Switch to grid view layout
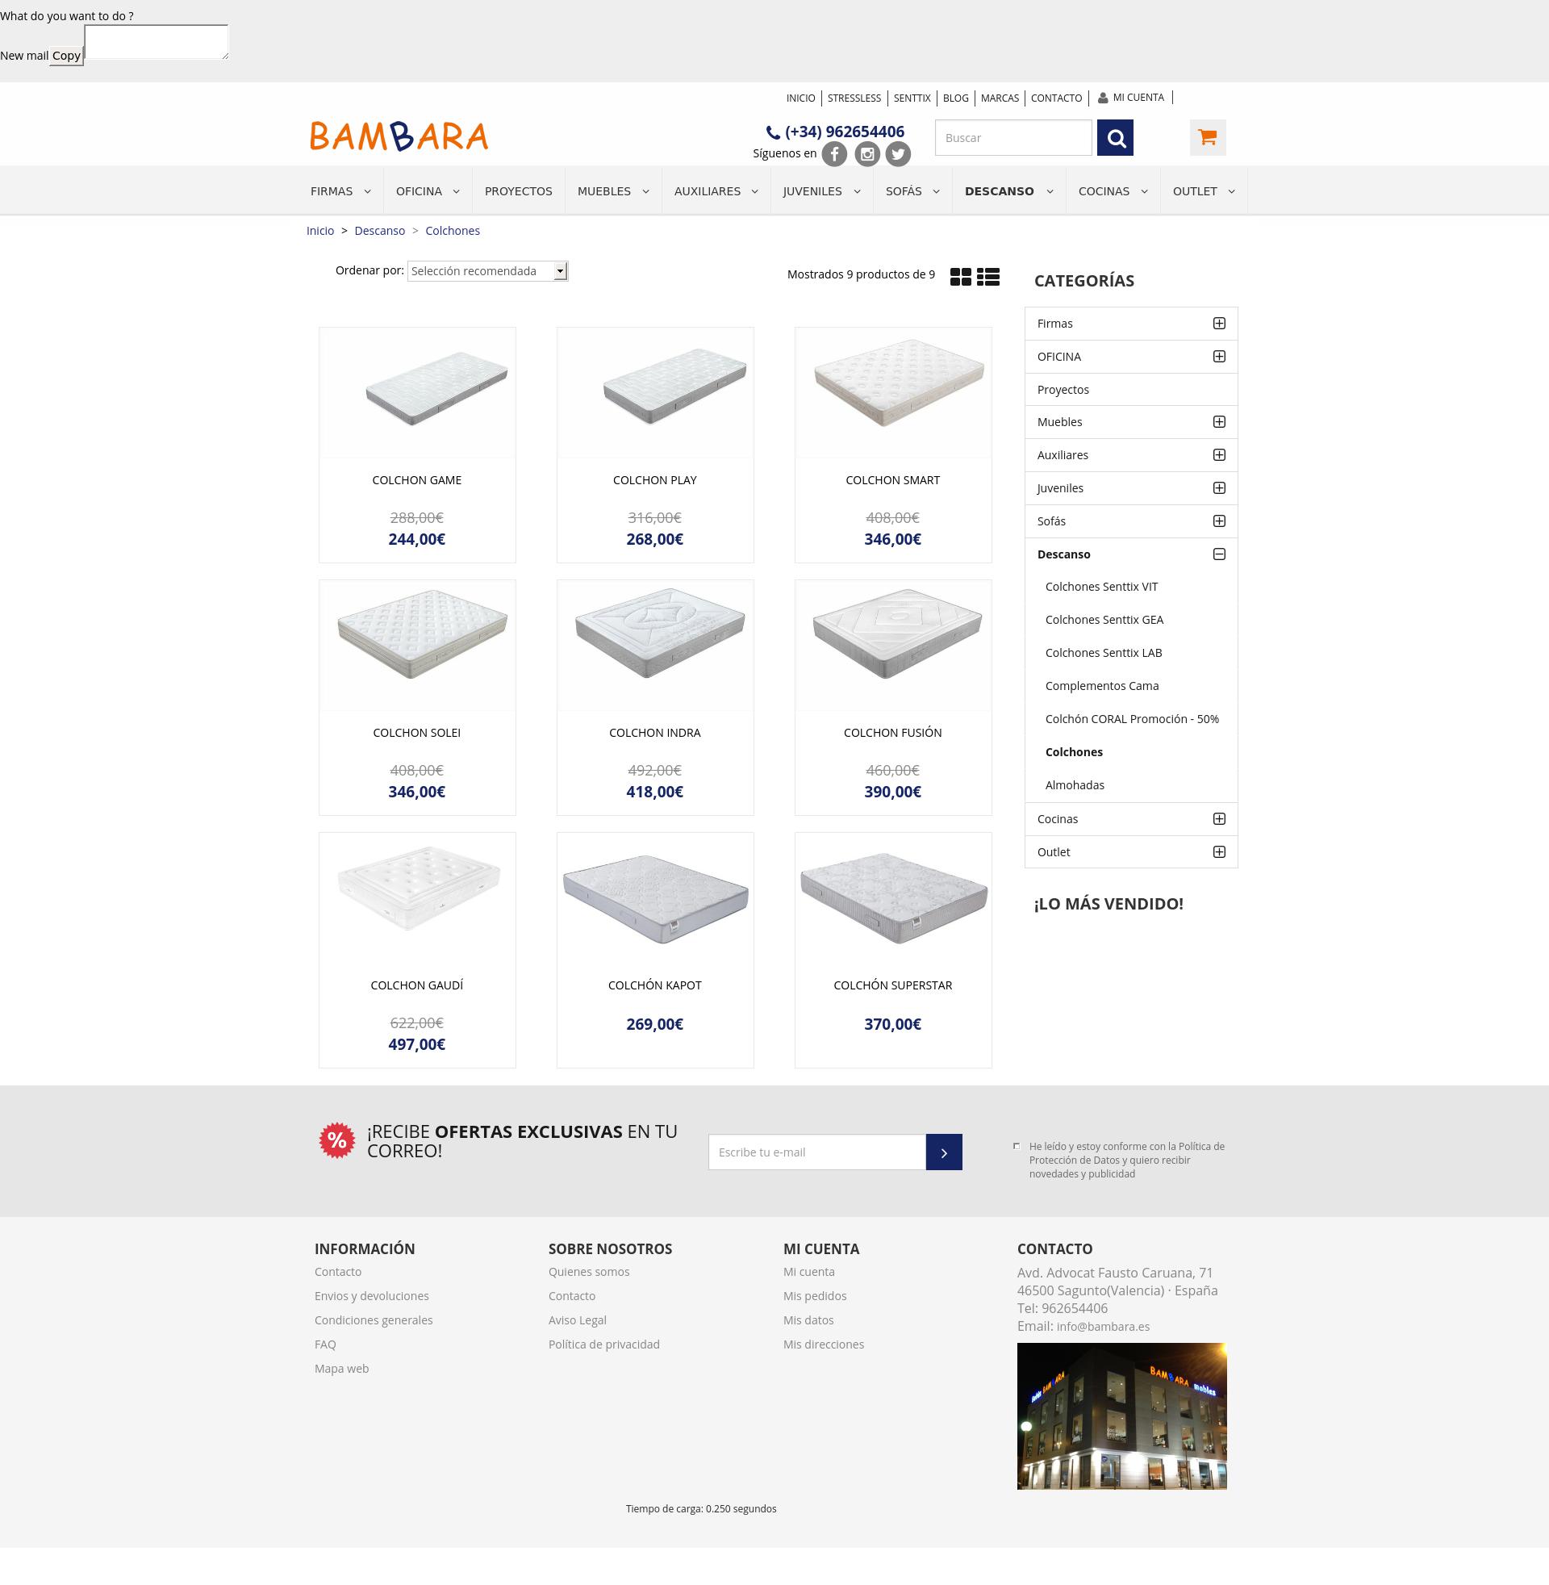The width and height of the screenshot is (1549, 1585). click(x=961, y=277)
